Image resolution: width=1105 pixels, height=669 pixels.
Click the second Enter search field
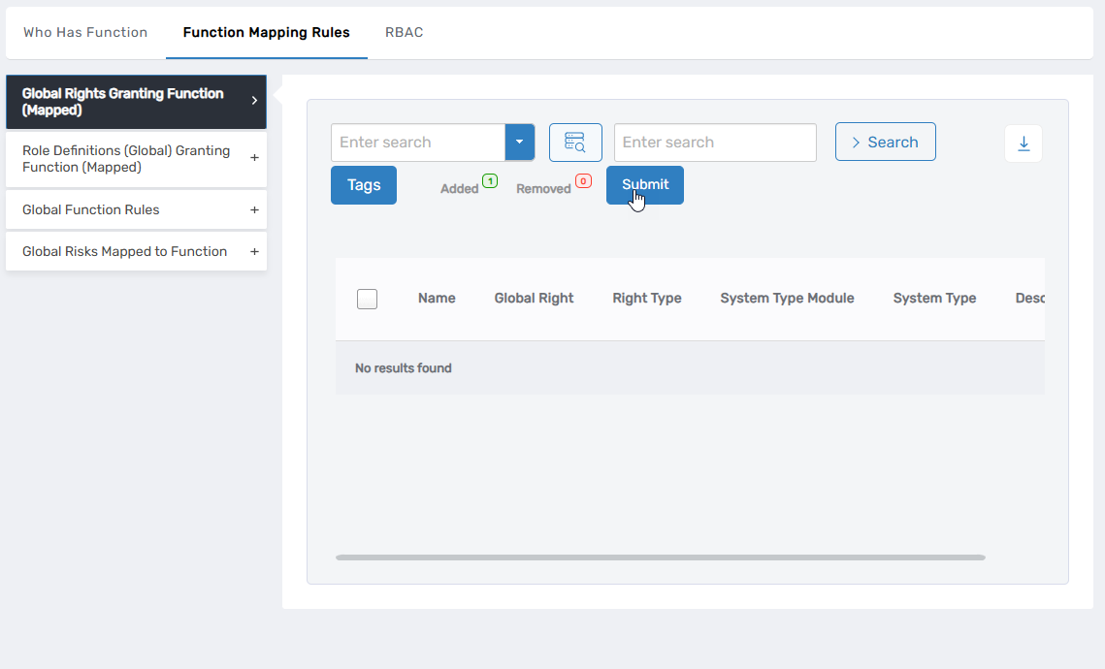coord(715,142)
